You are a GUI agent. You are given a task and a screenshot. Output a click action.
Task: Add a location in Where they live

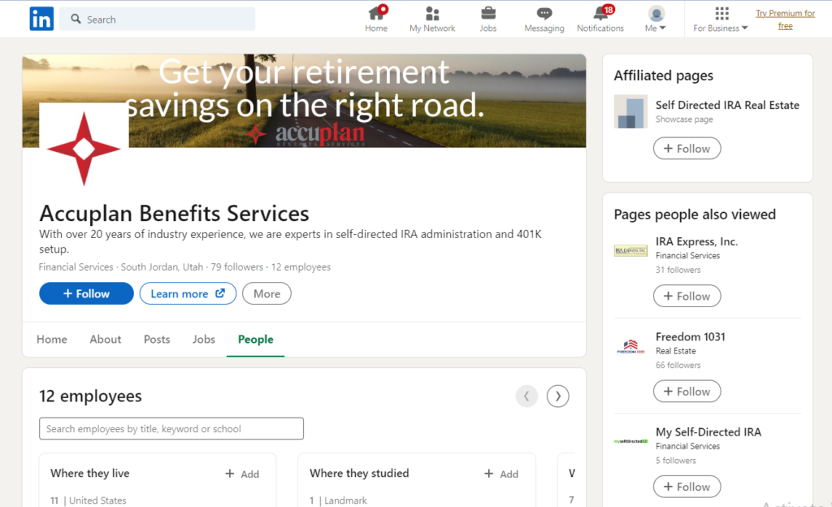[x=242, y=474]
